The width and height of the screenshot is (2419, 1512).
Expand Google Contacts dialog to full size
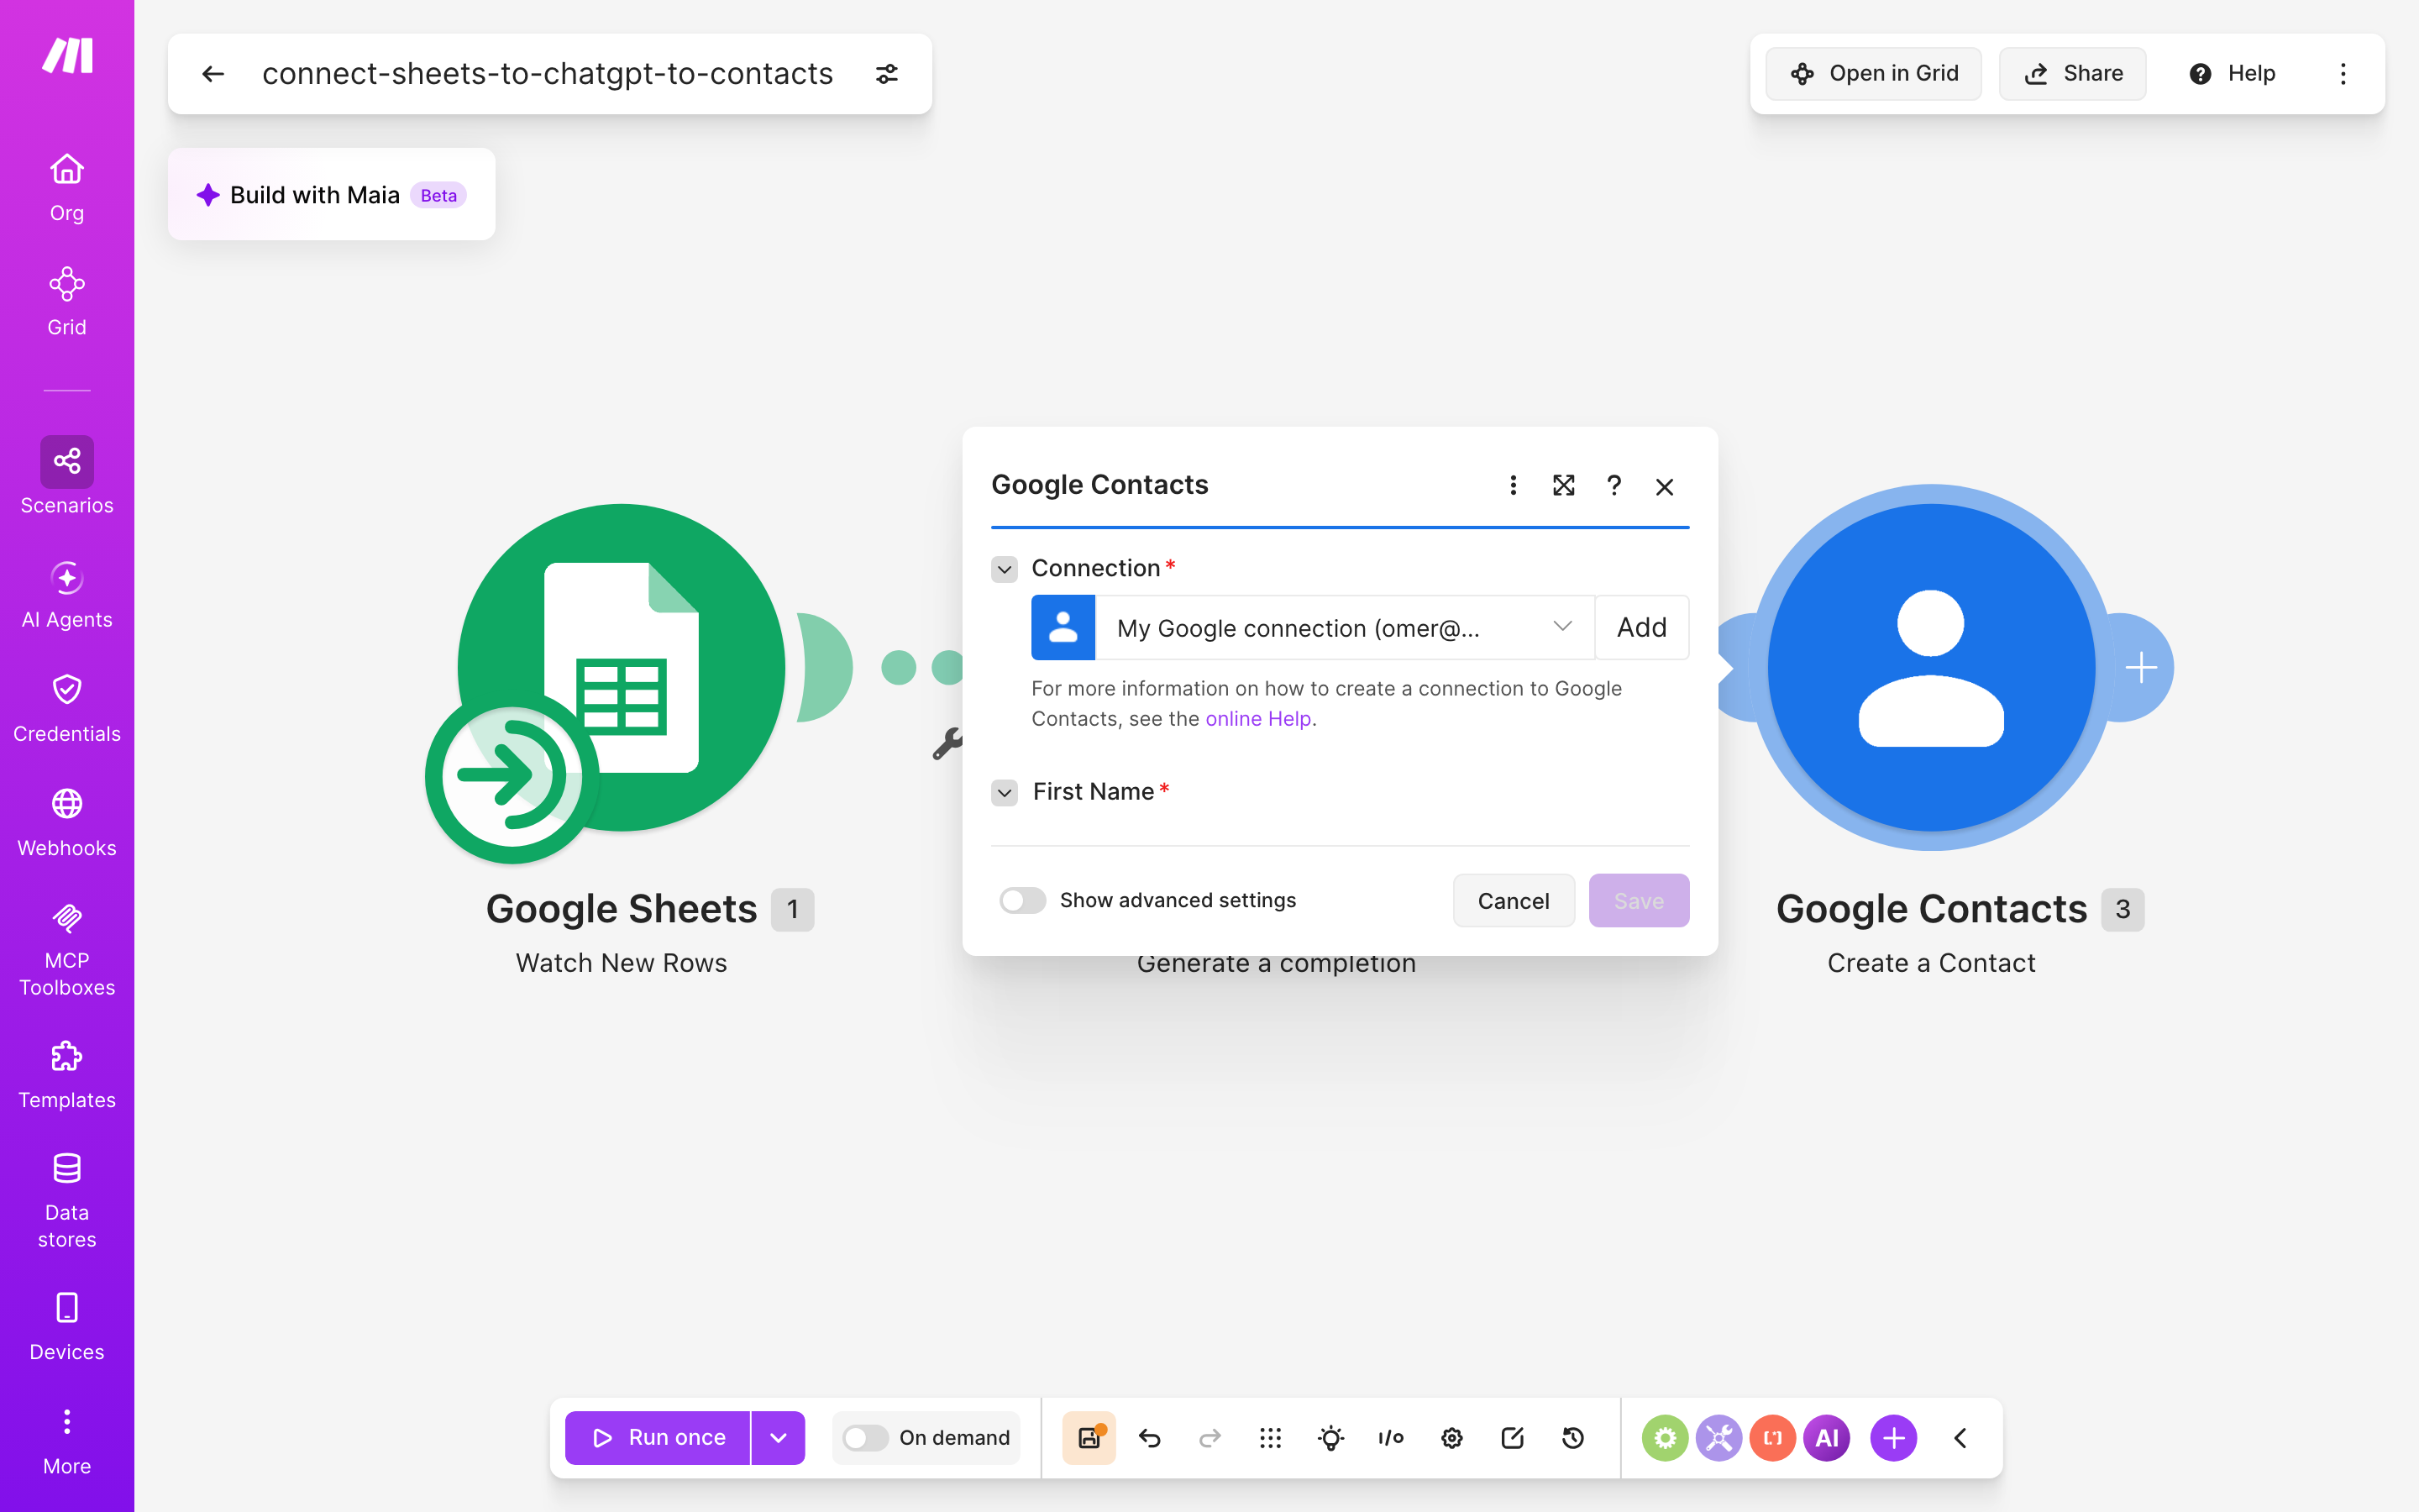[x=1563, y=486]
